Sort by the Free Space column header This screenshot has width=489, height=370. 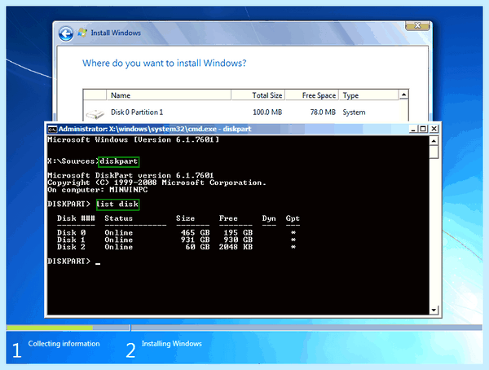point(312,95)
